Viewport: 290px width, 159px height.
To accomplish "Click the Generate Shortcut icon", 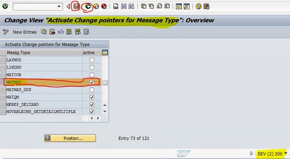I will pos(187,6).
